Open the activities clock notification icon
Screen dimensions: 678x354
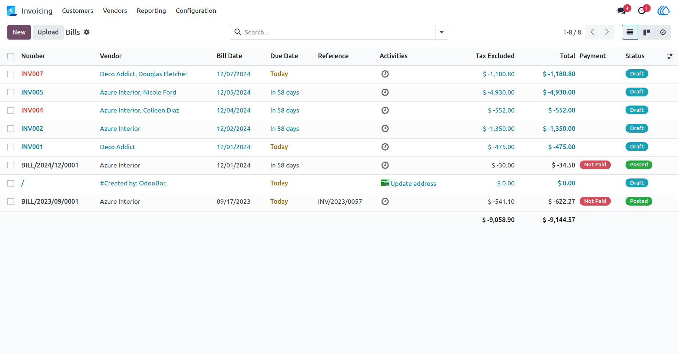pyautogui.click(x=642, y=11)
